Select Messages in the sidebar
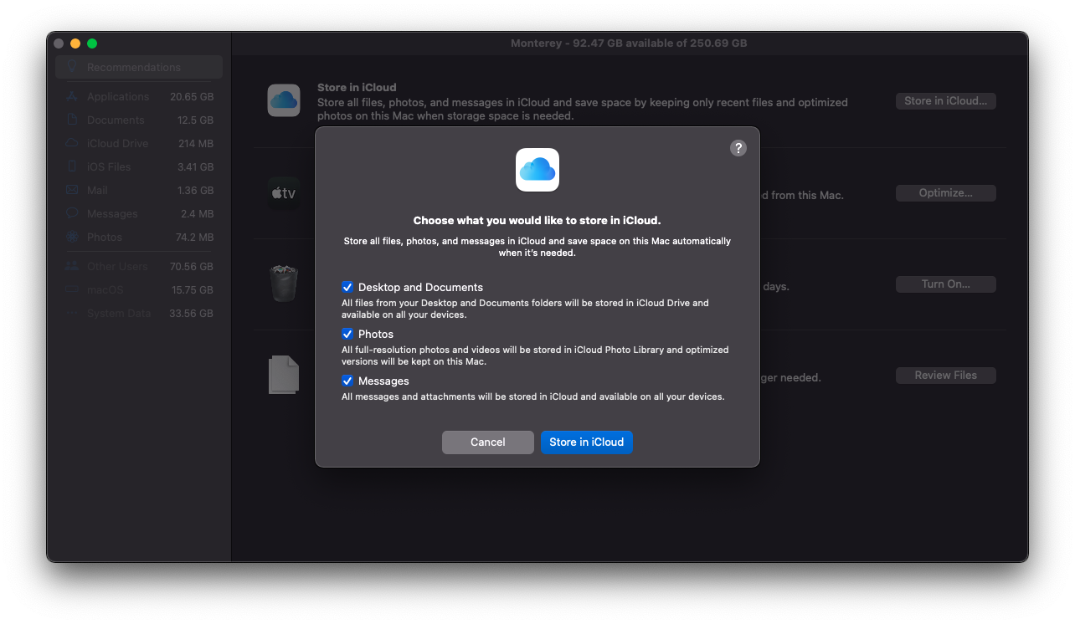 coord(139,213)
